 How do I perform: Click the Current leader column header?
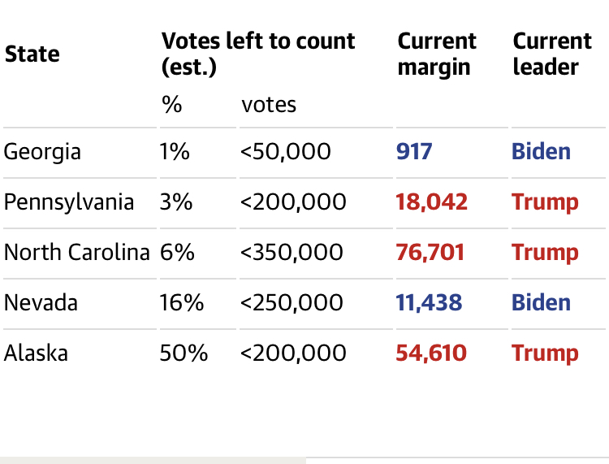click(552, 54)
